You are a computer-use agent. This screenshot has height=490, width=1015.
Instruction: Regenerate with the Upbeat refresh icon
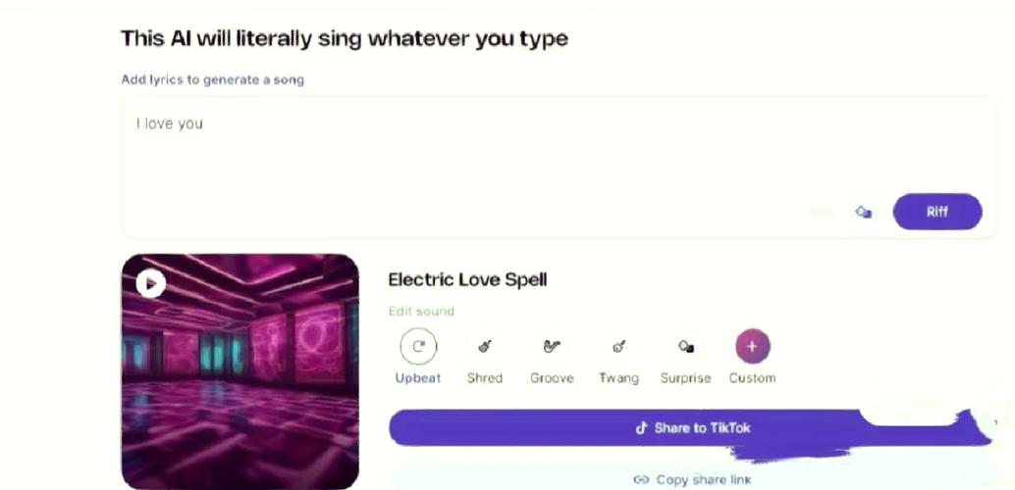point(418,347)
